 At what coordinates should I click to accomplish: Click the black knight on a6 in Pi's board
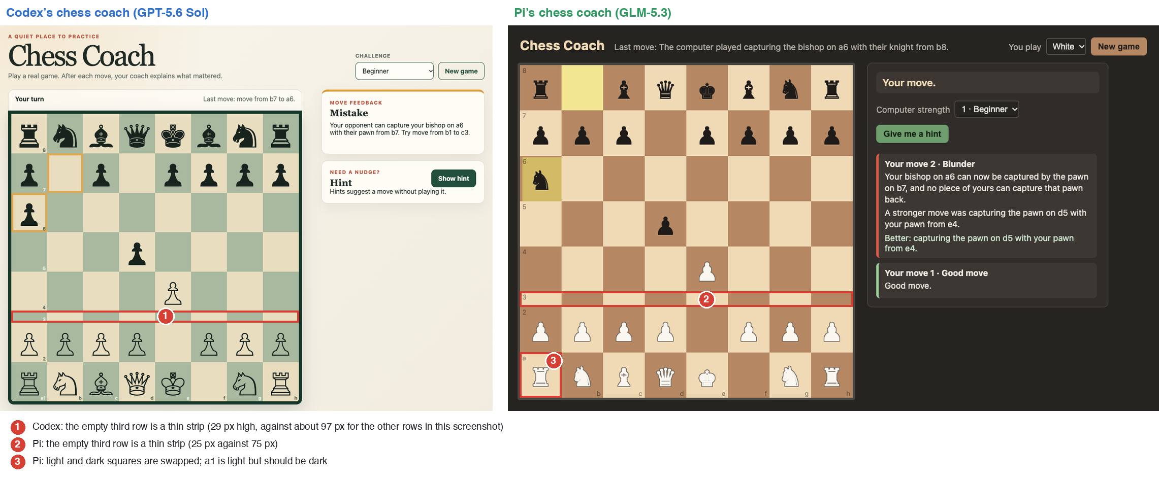pos(540,180)
